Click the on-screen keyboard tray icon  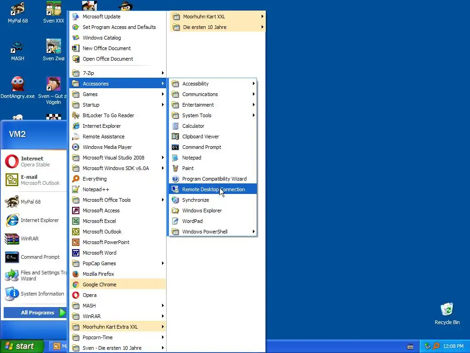point(410,347)
